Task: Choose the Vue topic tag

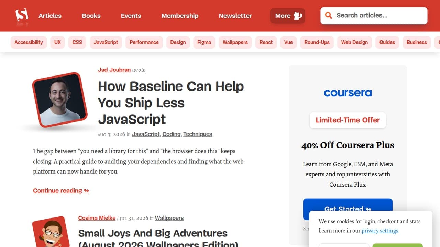Action: (x=288, y=42)
